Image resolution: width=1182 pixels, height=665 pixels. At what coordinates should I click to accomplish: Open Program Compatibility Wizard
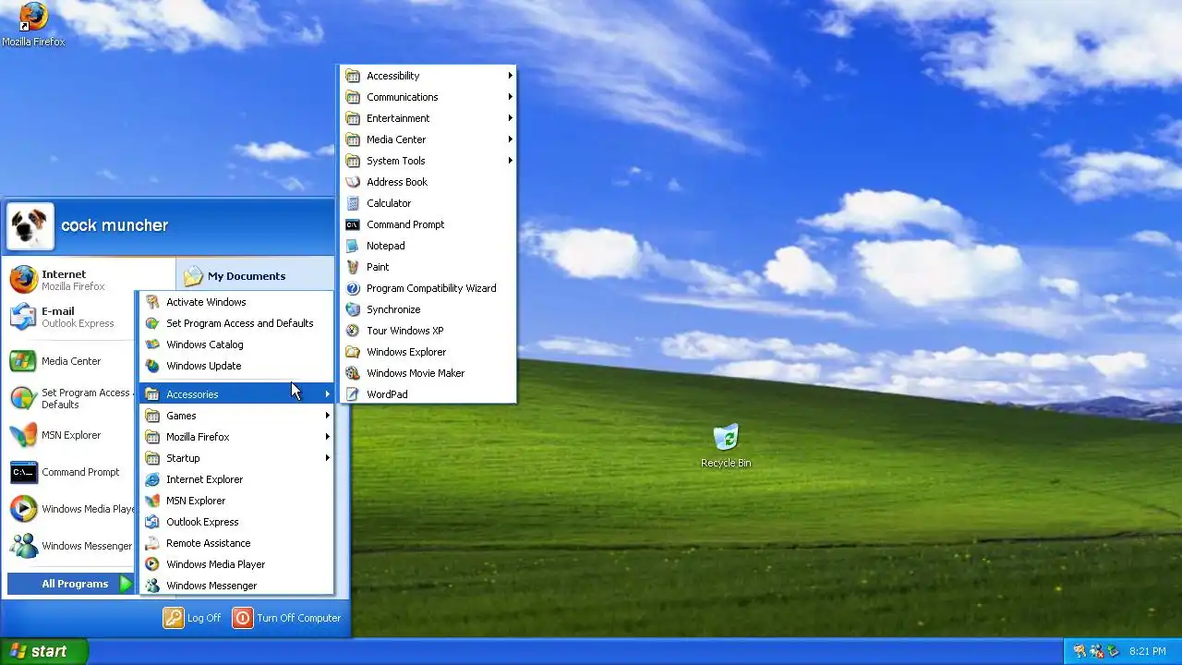point(428,288)
